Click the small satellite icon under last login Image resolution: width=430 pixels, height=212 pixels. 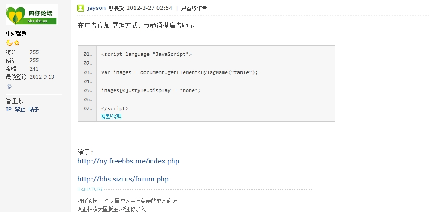[x=9, y=86]
